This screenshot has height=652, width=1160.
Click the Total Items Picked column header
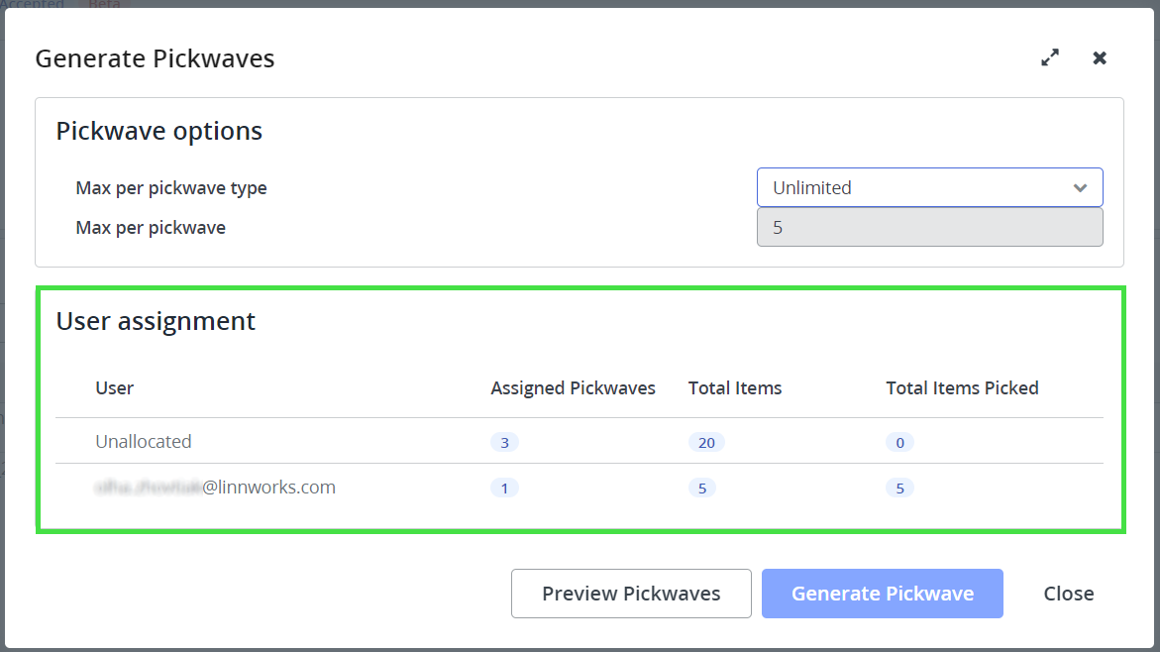962,388
